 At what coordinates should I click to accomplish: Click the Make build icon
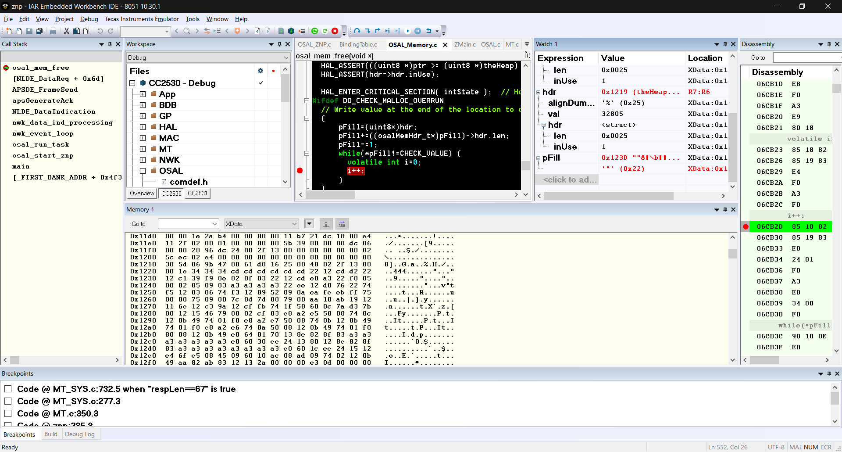[291, 31]
